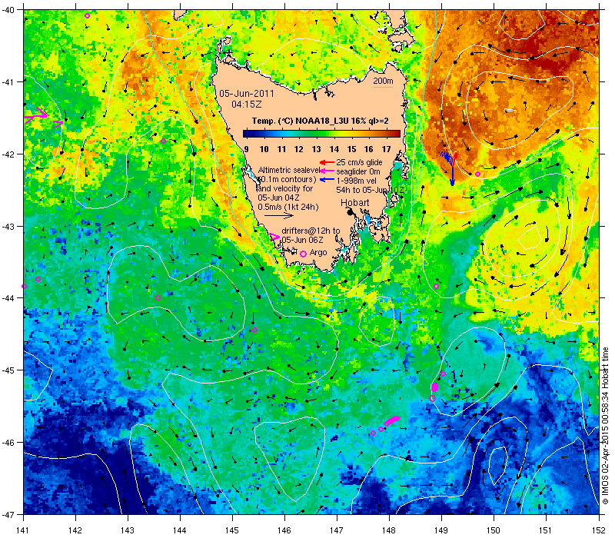Click the vertical IMOS copyright timestamp text

[x=605, y=426]
